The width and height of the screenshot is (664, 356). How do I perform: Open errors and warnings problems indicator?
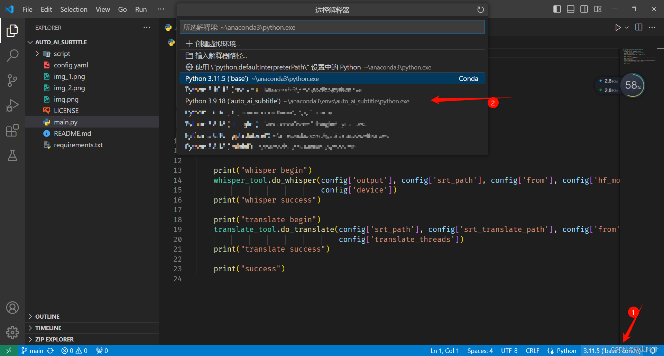coord(74,350)
